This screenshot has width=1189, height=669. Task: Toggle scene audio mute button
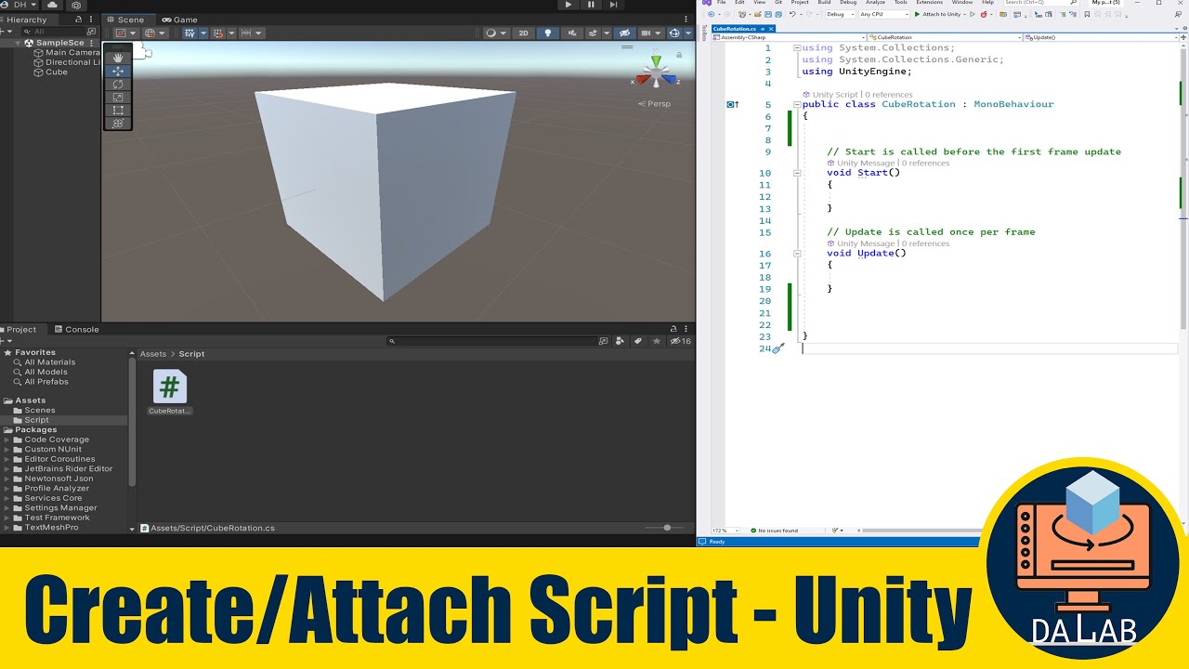click(570, 33)
